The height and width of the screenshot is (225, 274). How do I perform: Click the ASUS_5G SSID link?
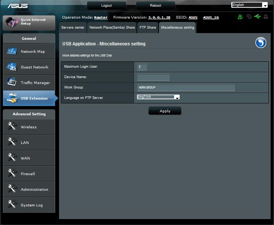(211, 17)
